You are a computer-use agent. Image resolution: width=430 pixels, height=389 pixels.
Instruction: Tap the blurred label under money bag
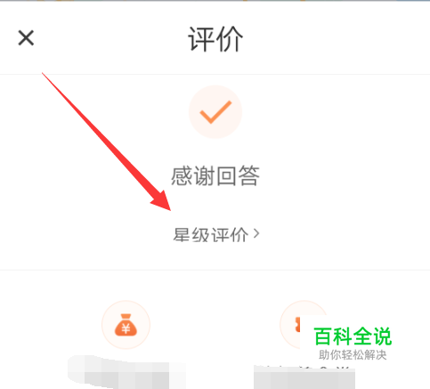coord(126,372)
